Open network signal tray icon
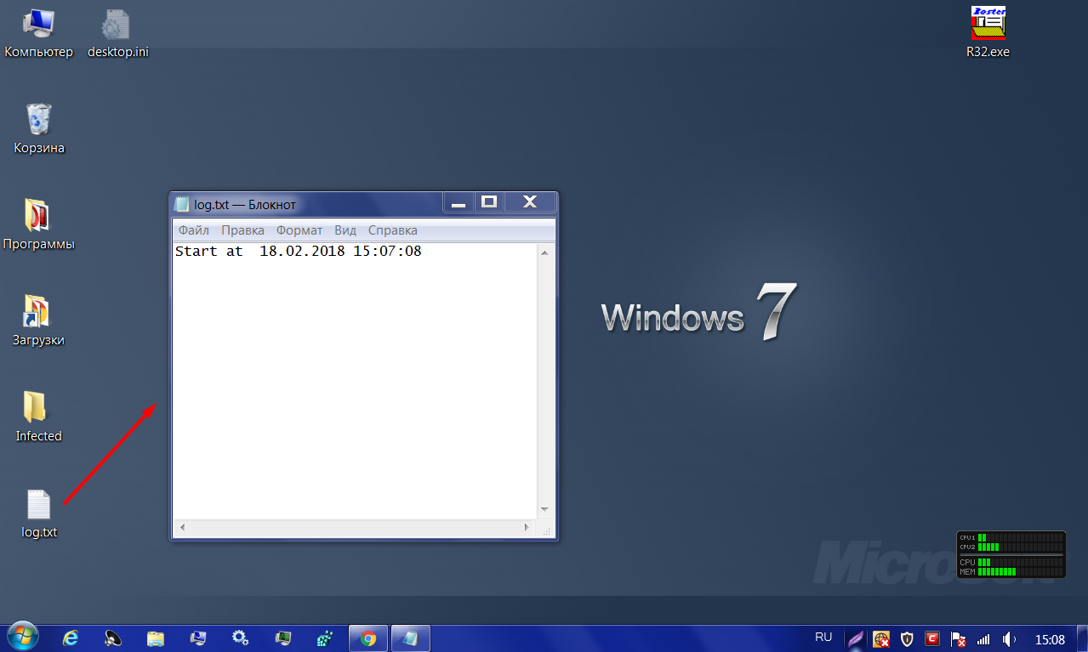 pos(983,638)
